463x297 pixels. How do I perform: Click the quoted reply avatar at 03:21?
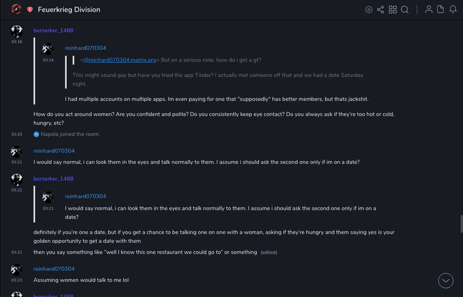[48, 197]
